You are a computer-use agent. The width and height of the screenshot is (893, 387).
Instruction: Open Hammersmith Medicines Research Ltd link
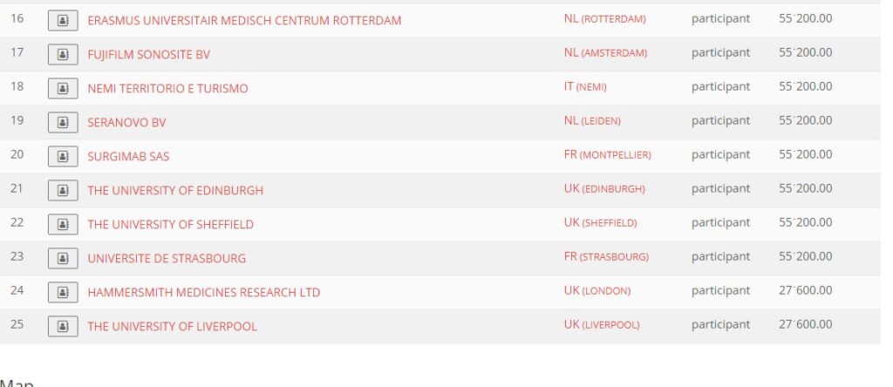tap(203, 293)
